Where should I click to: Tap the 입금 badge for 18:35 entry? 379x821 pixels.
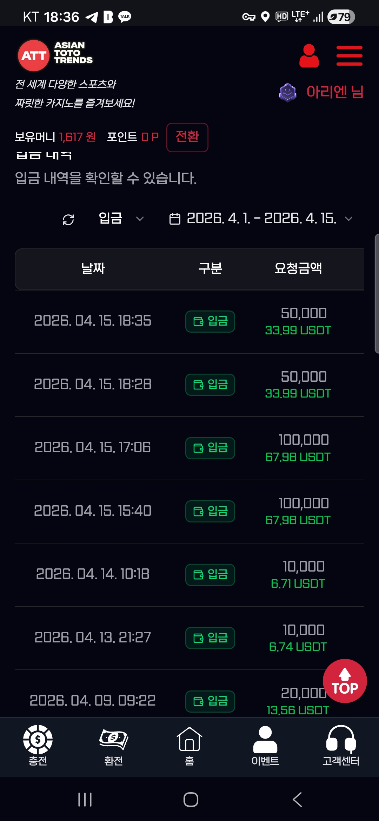coord(210,321)
